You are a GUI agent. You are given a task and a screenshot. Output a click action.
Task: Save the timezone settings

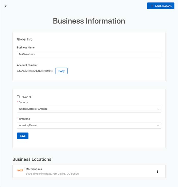tap(23, 136)
